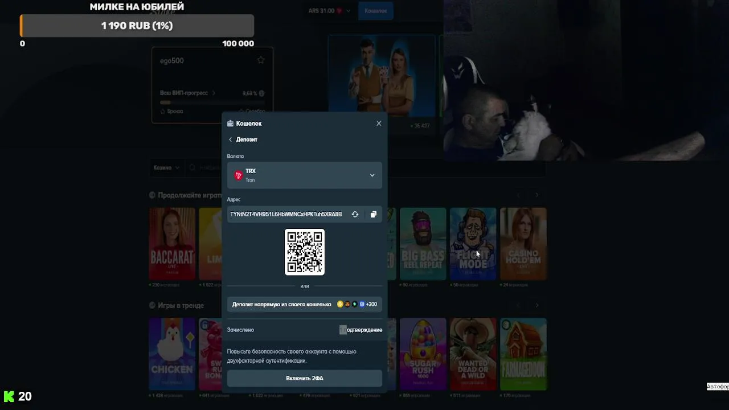Close the Кошелек wallet dialog

pos(379,124)
